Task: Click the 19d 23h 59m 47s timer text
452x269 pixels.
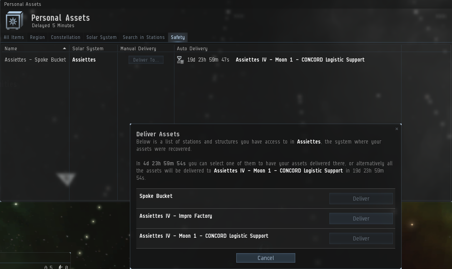Action: pos(208,60)
